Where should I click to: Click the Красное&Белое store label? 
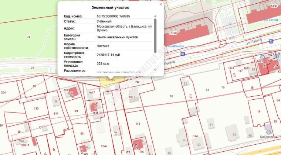pos(174,46)
